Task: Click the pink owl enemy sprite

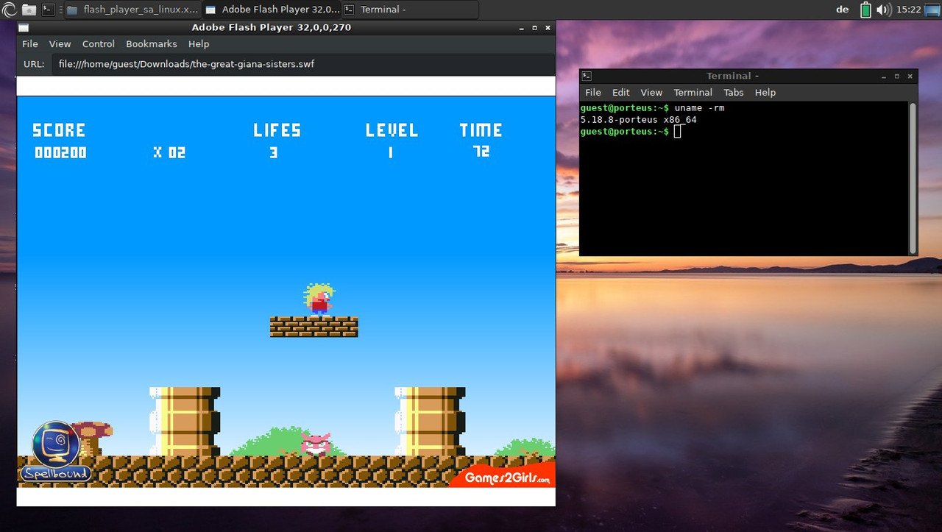Action: point(316,444)
